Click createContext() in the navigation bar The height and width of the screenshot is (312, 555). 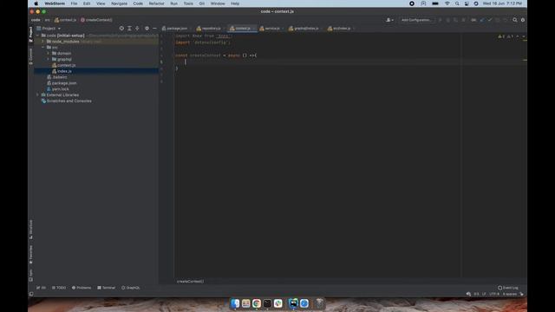click(x=96, y=20)
